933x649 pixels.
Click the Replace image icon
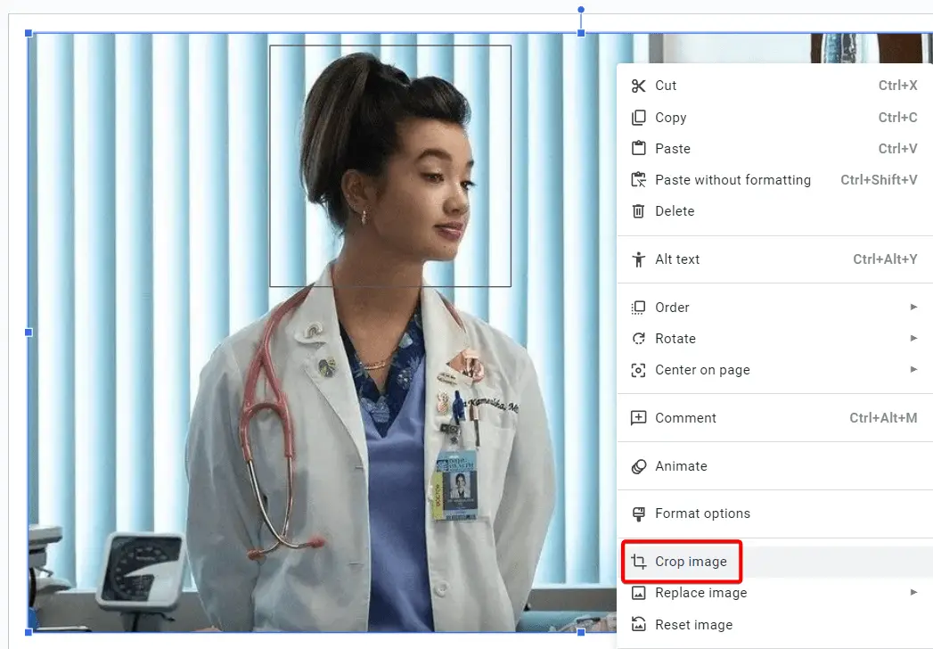[638, 593]
